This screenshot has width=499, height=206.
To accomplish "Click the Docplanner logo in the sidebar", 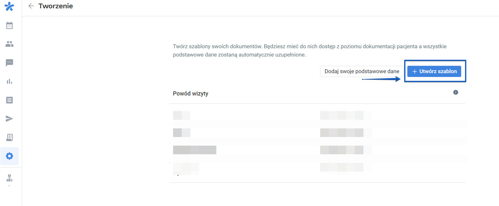I will 9,7.
